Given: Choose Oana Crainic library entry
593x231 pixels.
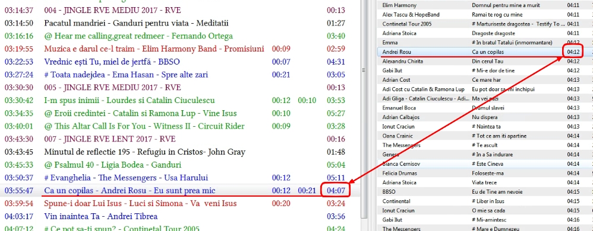Looking at the screenshot, I should tap(485, 136).
